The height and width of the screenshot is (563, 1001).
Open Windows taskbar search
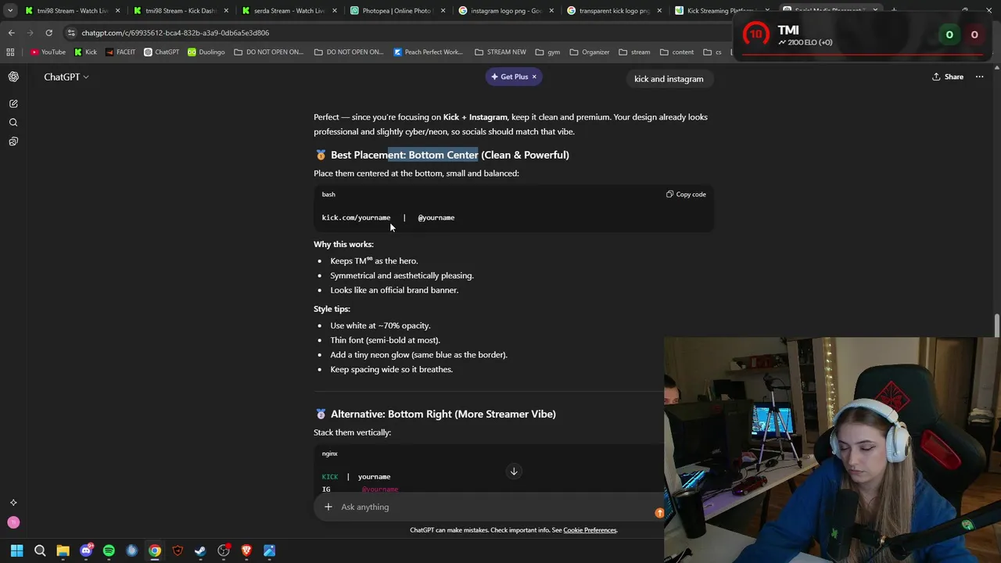[x=40, y=550]
